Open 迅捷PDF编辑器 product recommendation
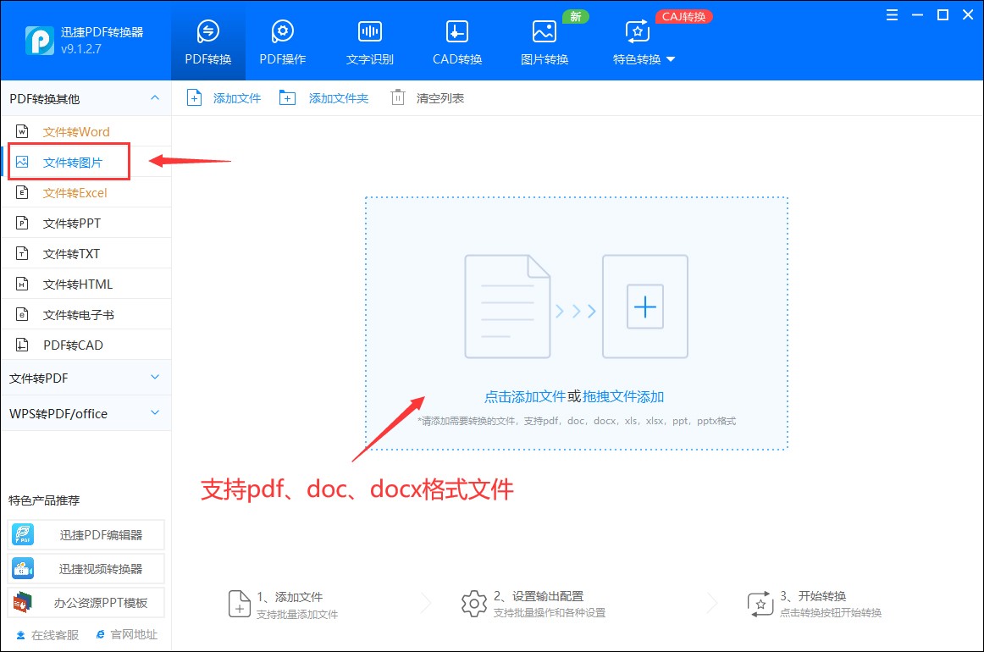The width and height of the screenshot is (984, 652). [86, 534]
